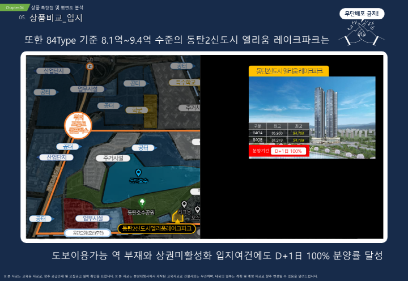Select the 특수학교 map label
408x281 pixels.
(x=185, y=82)
